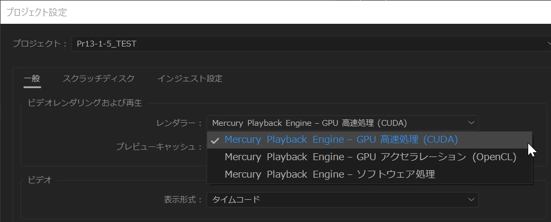This screenshot has height=222, width=551.
Task: Click the 表示形式 label
Action: coord(183,200)
